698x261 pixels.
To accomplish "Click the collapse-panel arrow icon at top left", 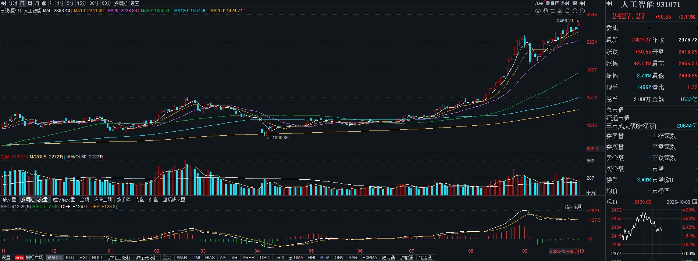I will [4, 3].
